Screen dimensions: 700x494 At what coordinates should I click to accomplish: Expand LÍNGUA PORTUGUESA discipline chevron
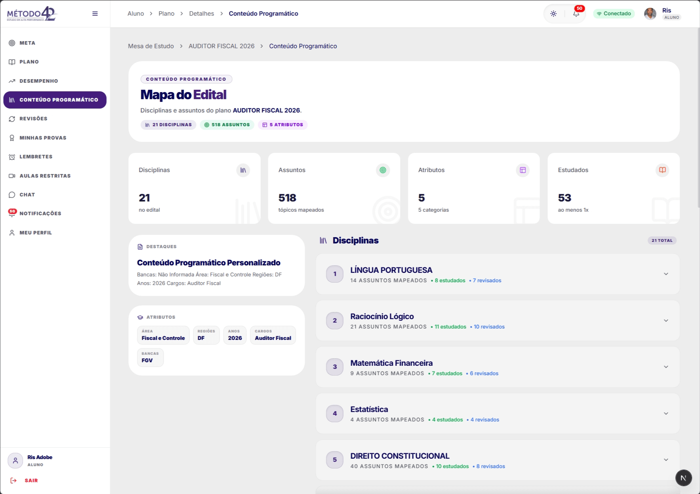click(x=666, y=274)
